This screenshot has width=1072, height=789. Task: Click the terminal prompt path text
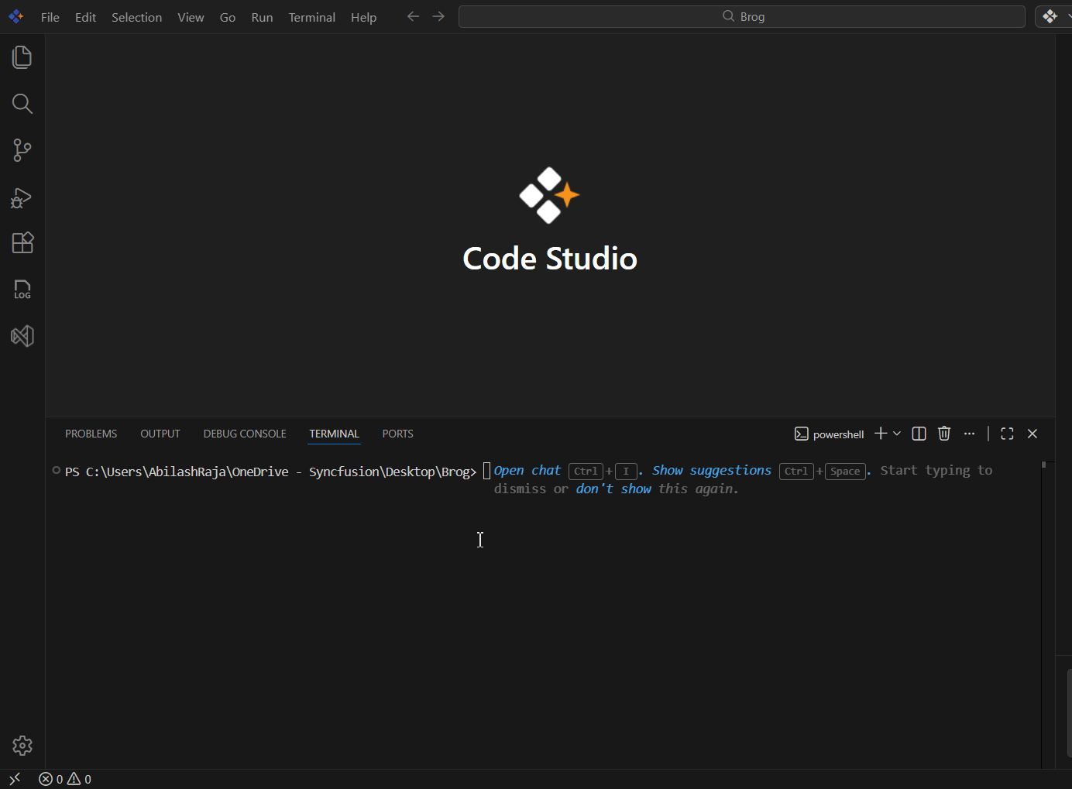(271, 472)
